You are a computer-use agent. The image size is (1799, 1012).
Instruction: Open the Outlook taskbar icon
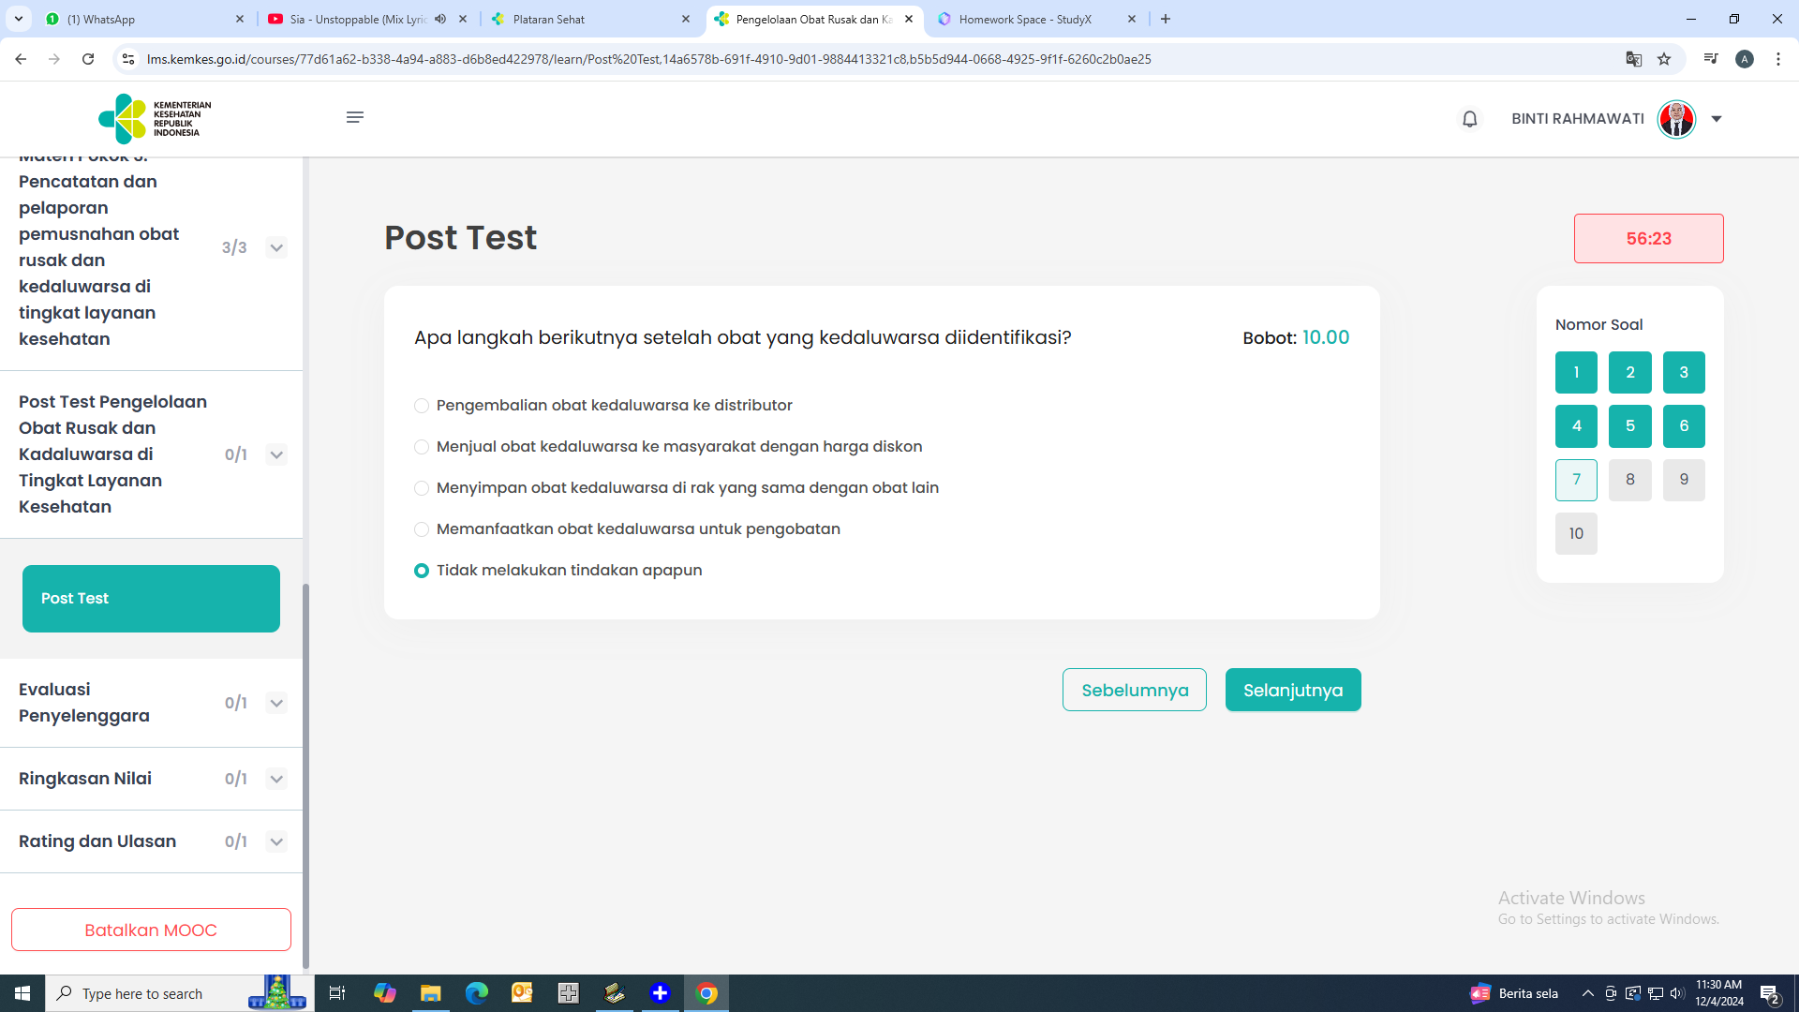tap(522, 993)
